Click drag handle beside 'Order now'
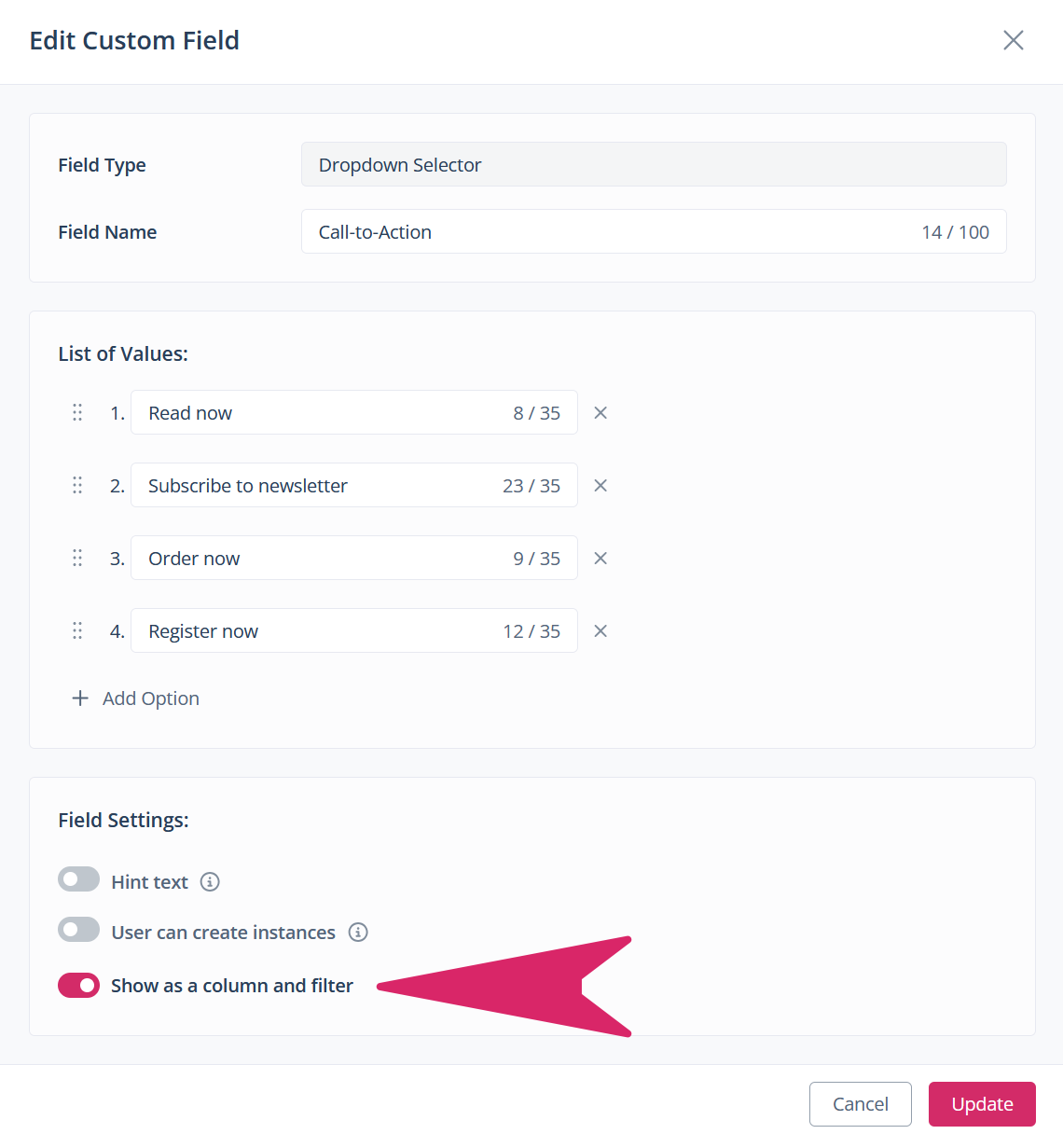 click(x=77, y=558)
